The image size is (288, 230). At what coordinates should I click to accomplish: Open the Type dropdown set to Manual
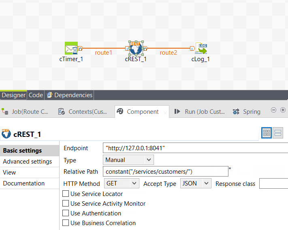point(128,160)
